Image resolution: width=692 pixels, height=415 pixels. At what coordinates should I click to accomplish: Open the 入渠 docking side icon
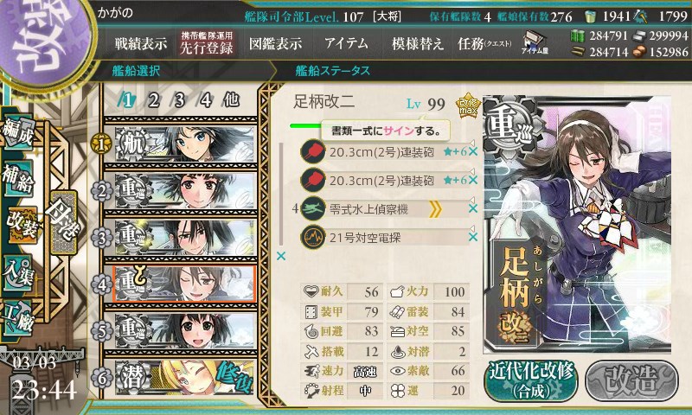coord(18,274)
